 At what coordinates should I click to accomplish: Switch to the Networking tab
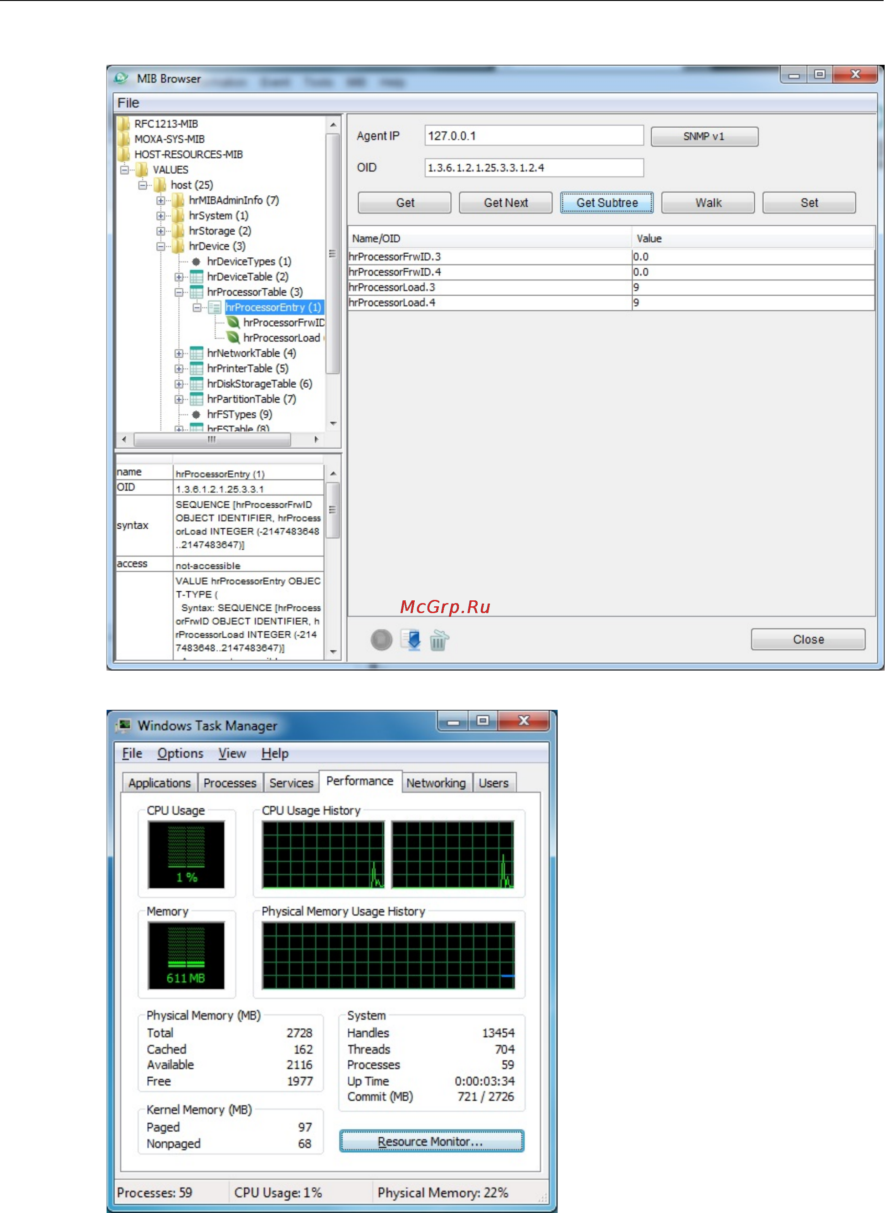pos(436,783)
